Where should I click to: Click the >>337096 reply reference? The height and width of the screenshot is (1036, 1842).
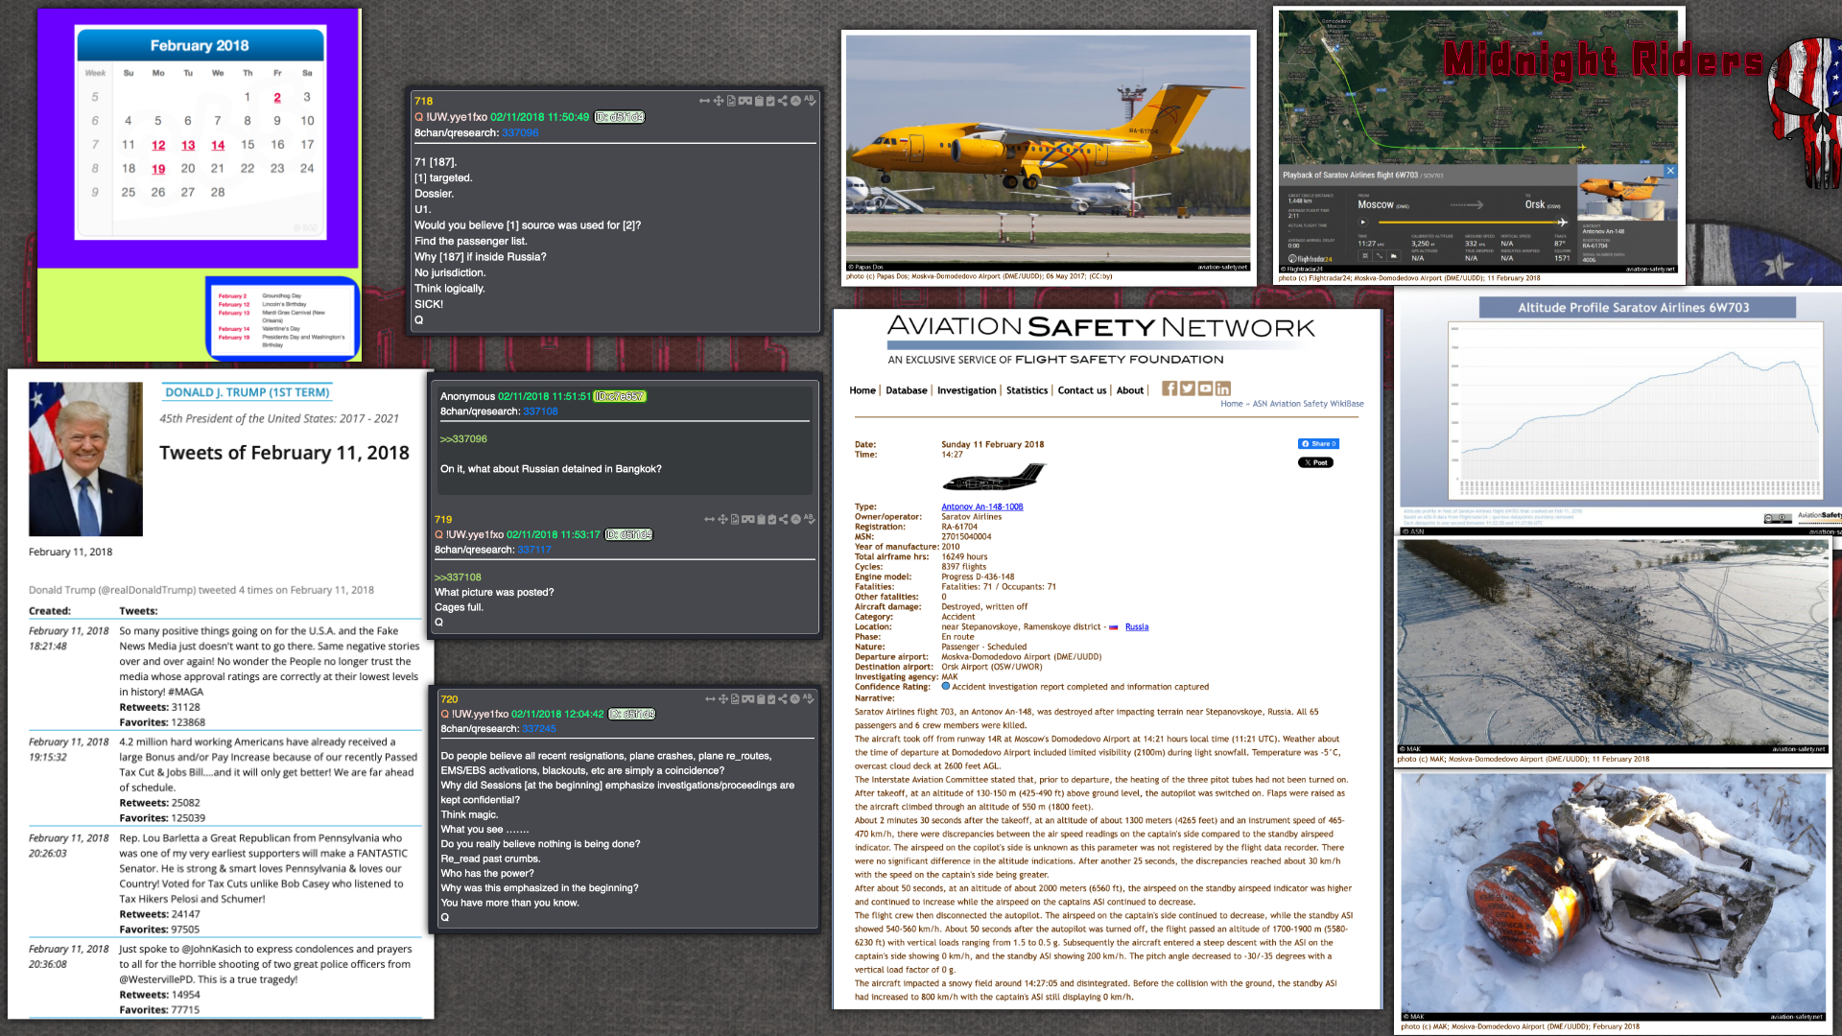click(x=463, y=439)
